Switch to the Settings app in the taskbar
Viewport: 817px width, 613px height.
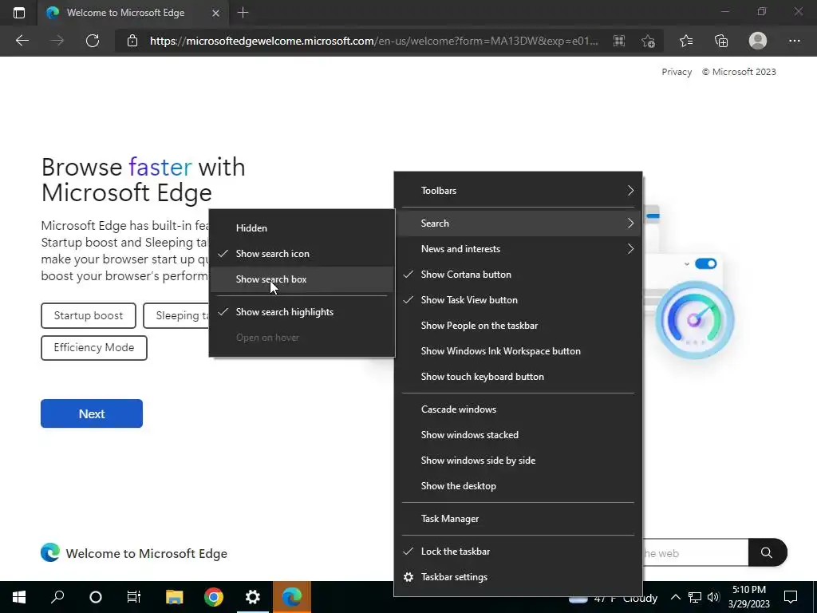click(x=253, y=597)
